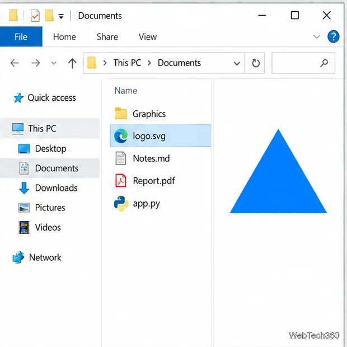Open the address bar history dropdown
Viewport: 347px width, 347px height.
(x=237, y=63)
